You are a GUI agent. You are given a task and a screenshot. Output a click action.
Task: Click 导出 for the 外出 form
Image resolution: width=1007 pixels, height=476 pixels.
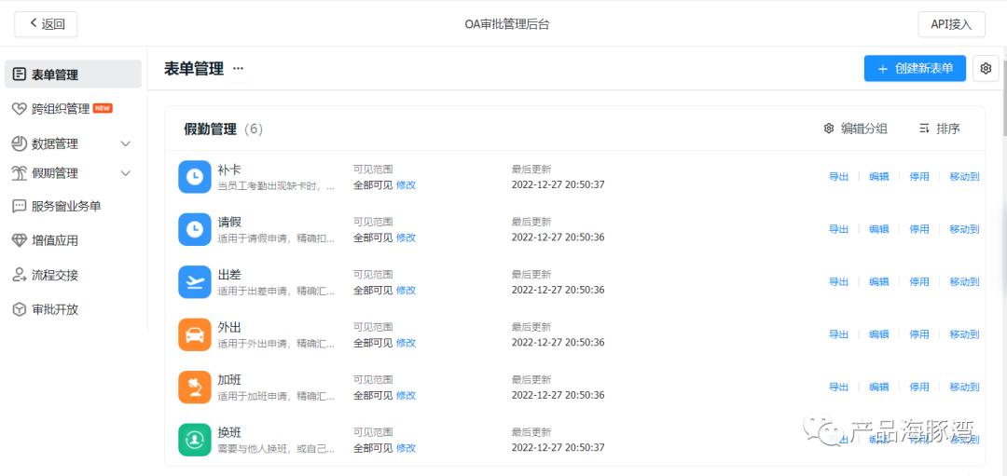tap(839, 334)
